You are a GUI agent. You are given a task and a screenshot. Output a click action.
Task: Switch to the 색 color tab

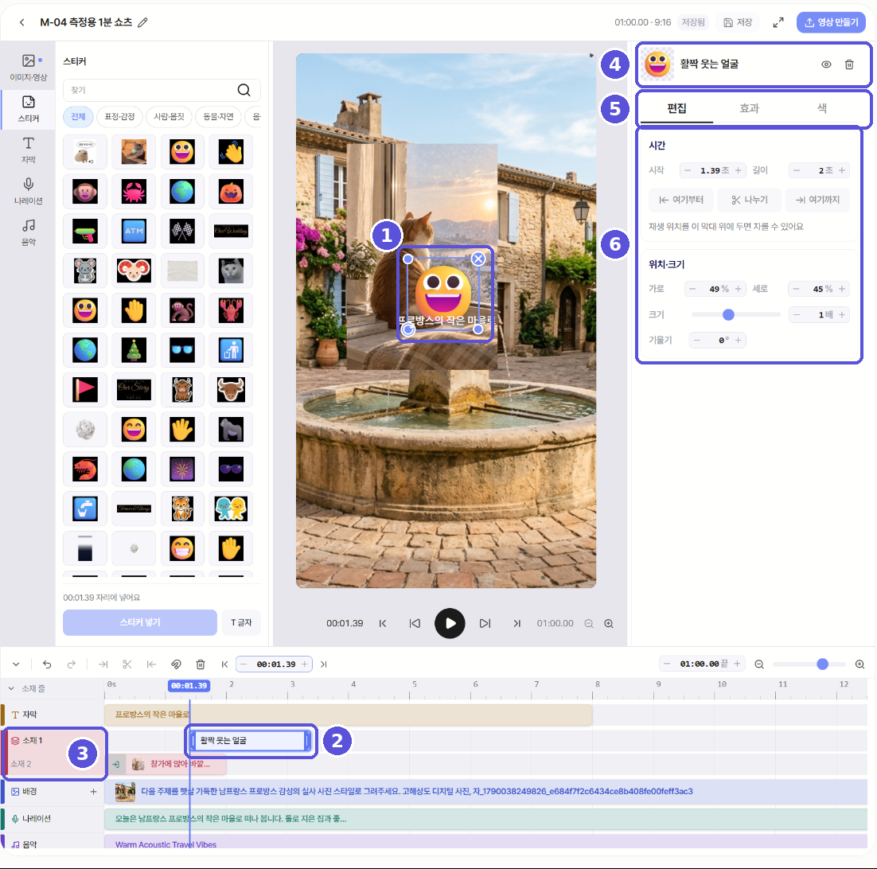pos(821,108)
